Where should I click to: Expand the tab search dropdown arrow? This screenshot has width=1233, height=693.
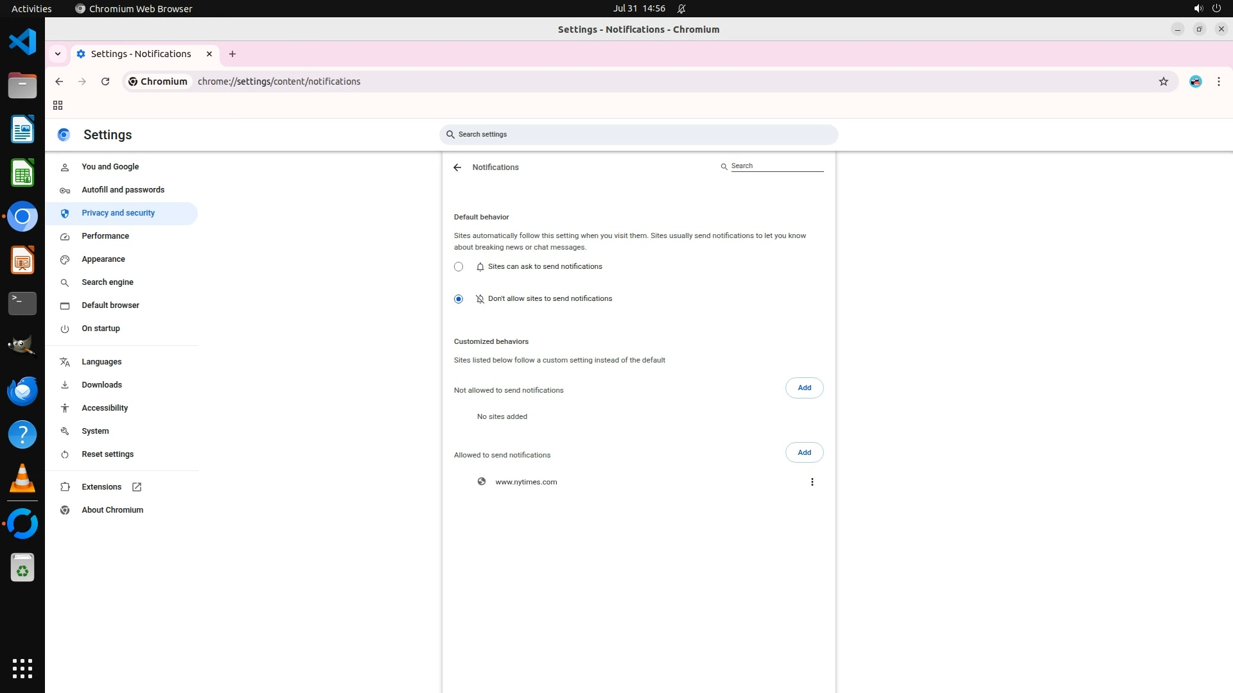pos(58,54)
